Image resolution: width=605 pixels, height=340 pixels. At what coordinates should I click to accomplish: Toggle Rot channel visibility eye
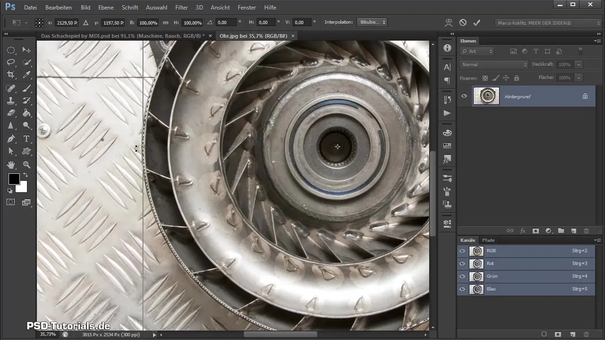[x=462, y=263]
